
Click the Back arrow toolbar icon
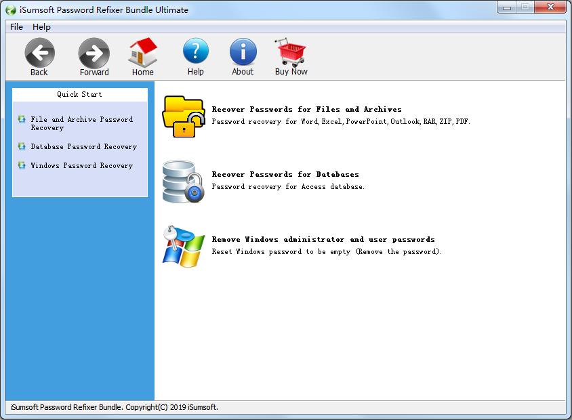tap(39, 52)
